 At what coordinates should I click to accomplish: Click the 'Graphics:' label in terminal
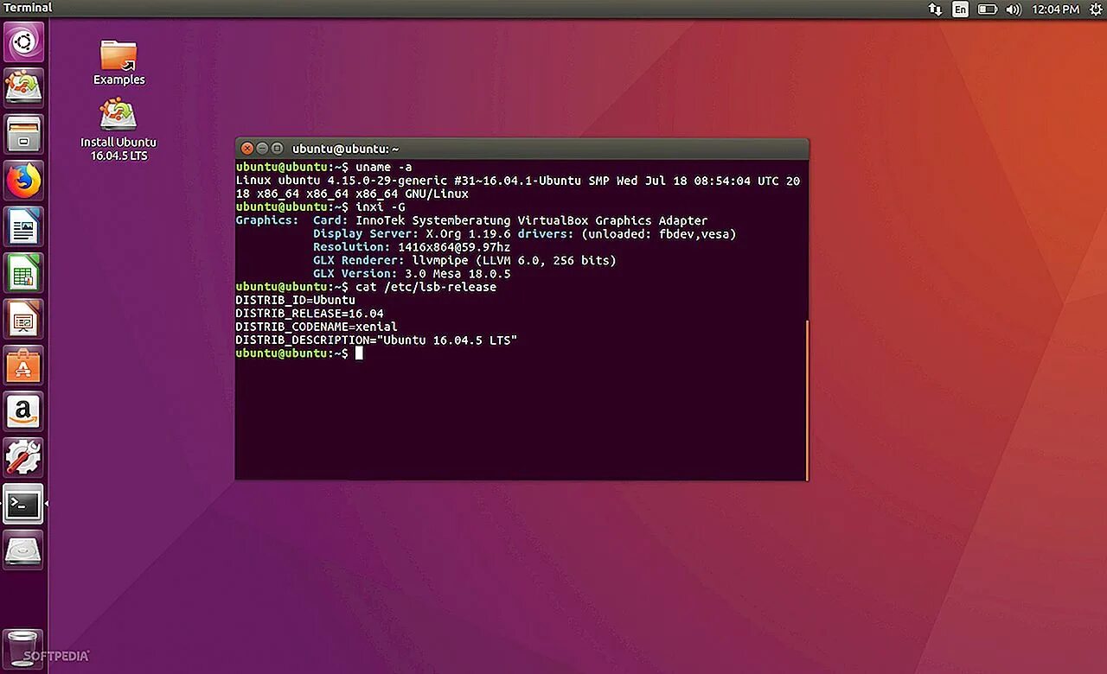[x=266, y=220]
